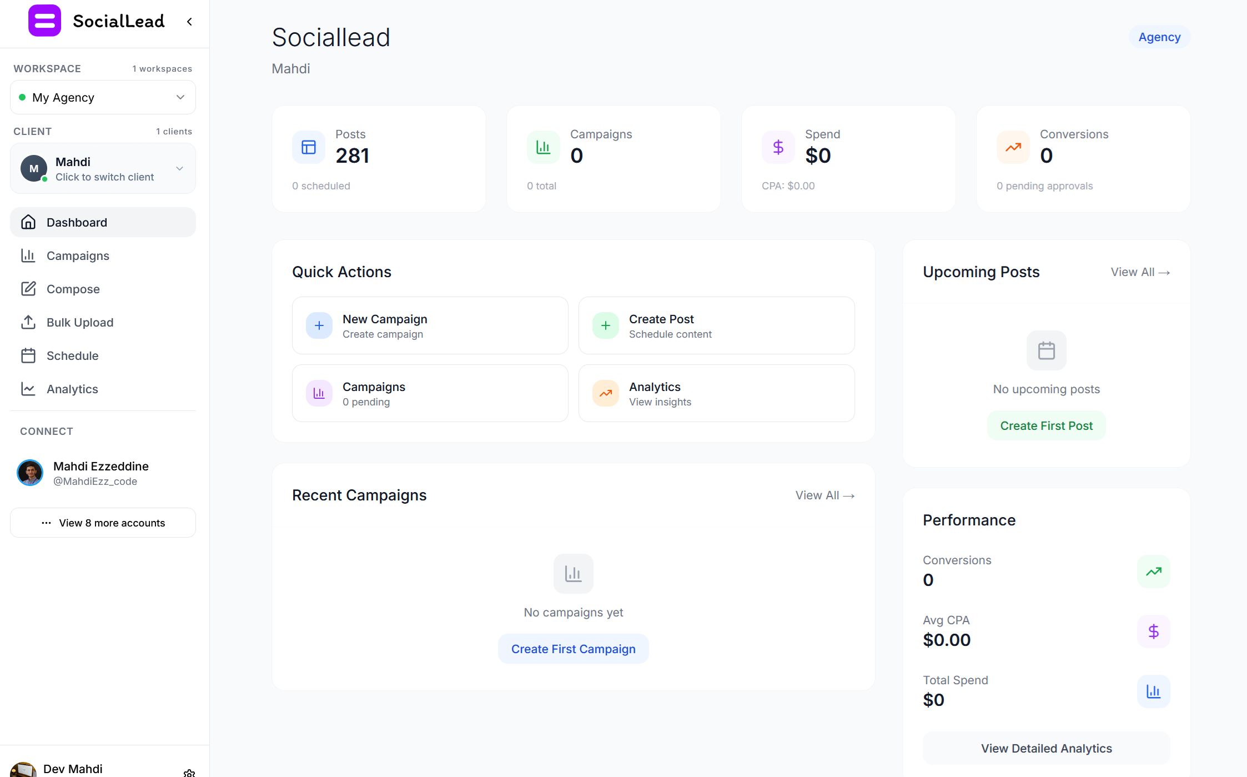The width and height of the screenshot is (1247, 777).
Task: Select the Schedule sidebar item
Action: pyautogui.click(x=72, y=355)
